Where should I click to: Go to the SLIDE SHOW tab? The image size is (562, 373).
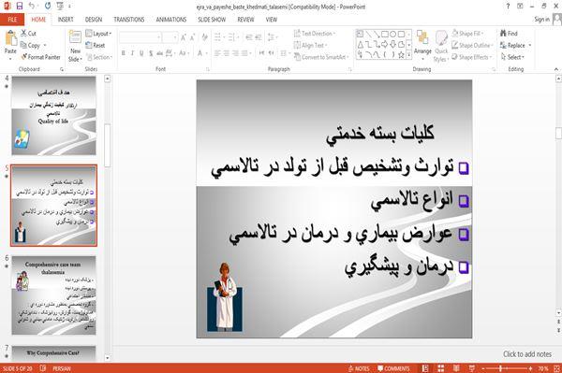point(212,20)
